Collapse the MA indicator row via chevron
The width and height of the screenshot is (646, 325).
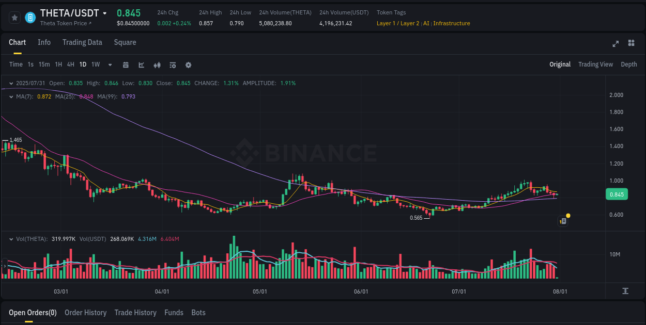[10, 96]
